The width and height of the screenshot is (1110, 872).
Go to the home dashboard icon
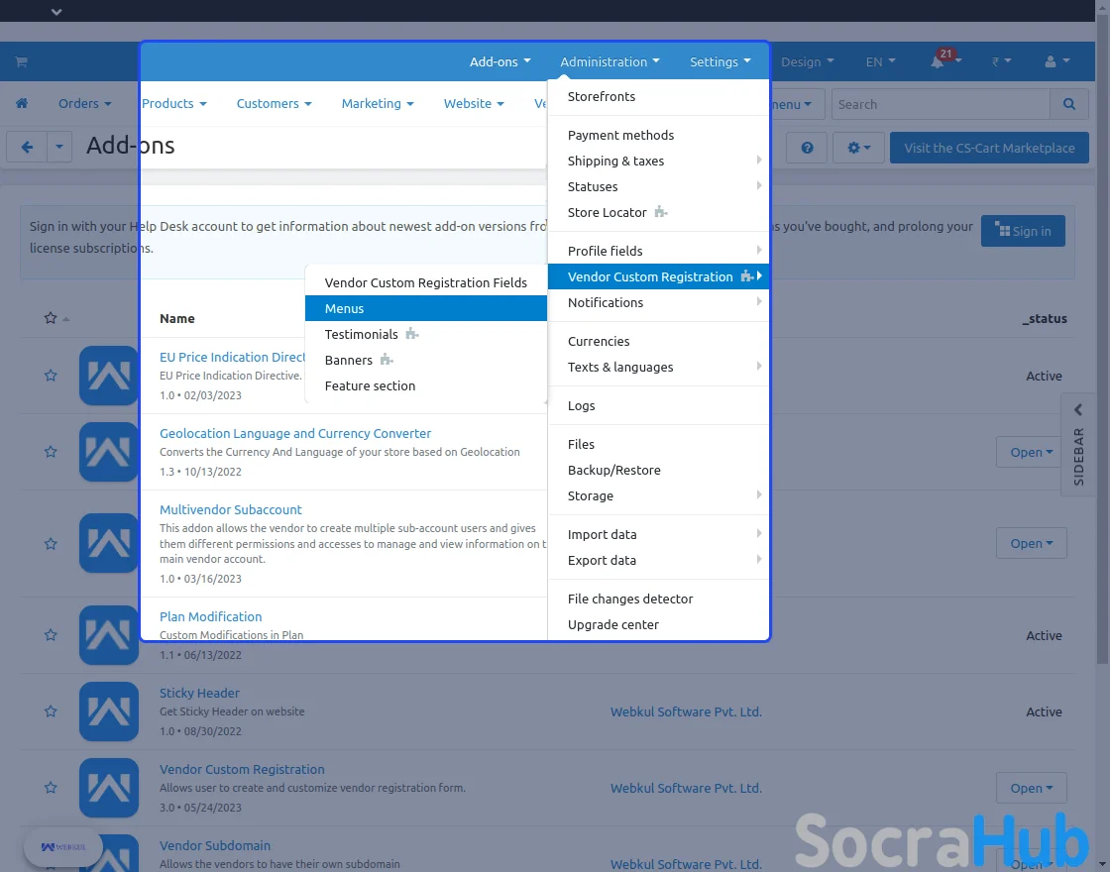[22, 103]
